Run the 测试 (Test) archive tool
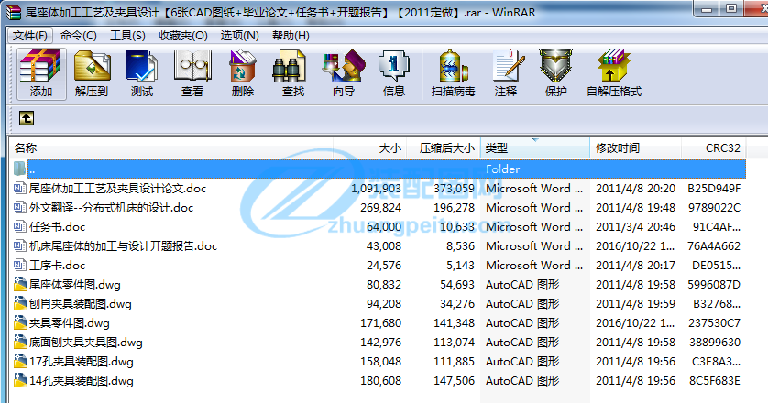 tap(142, 74)
